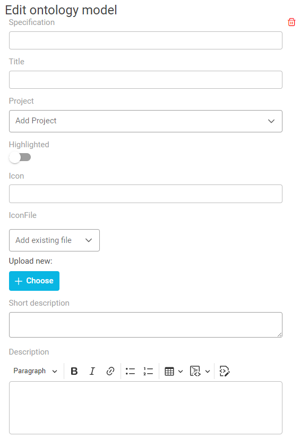Open the Paragraph heading style dropdown
This screenshot has height=437, width=300.
click(x=36, y=371)
